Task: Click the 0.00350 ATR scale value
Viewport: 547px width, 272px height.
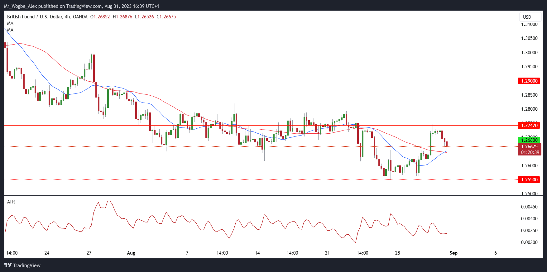Action: [529, 231]
